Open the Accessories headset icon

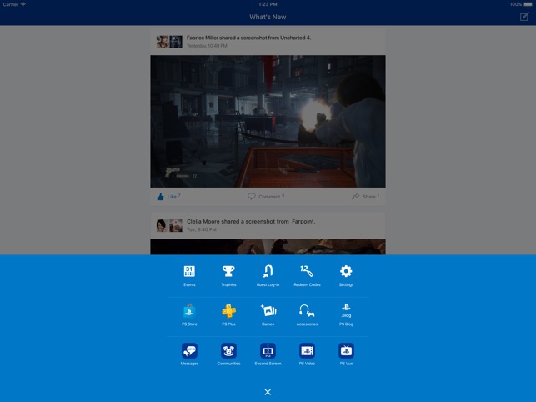pyautogui.click(x=307, y=310)
